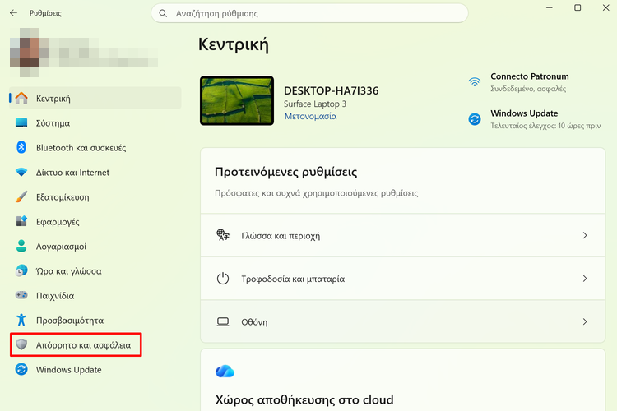Screen dimensions: 617x411
Task: Click the Παιχνίδια gamepad icon
Action: (x=21, y=295)
